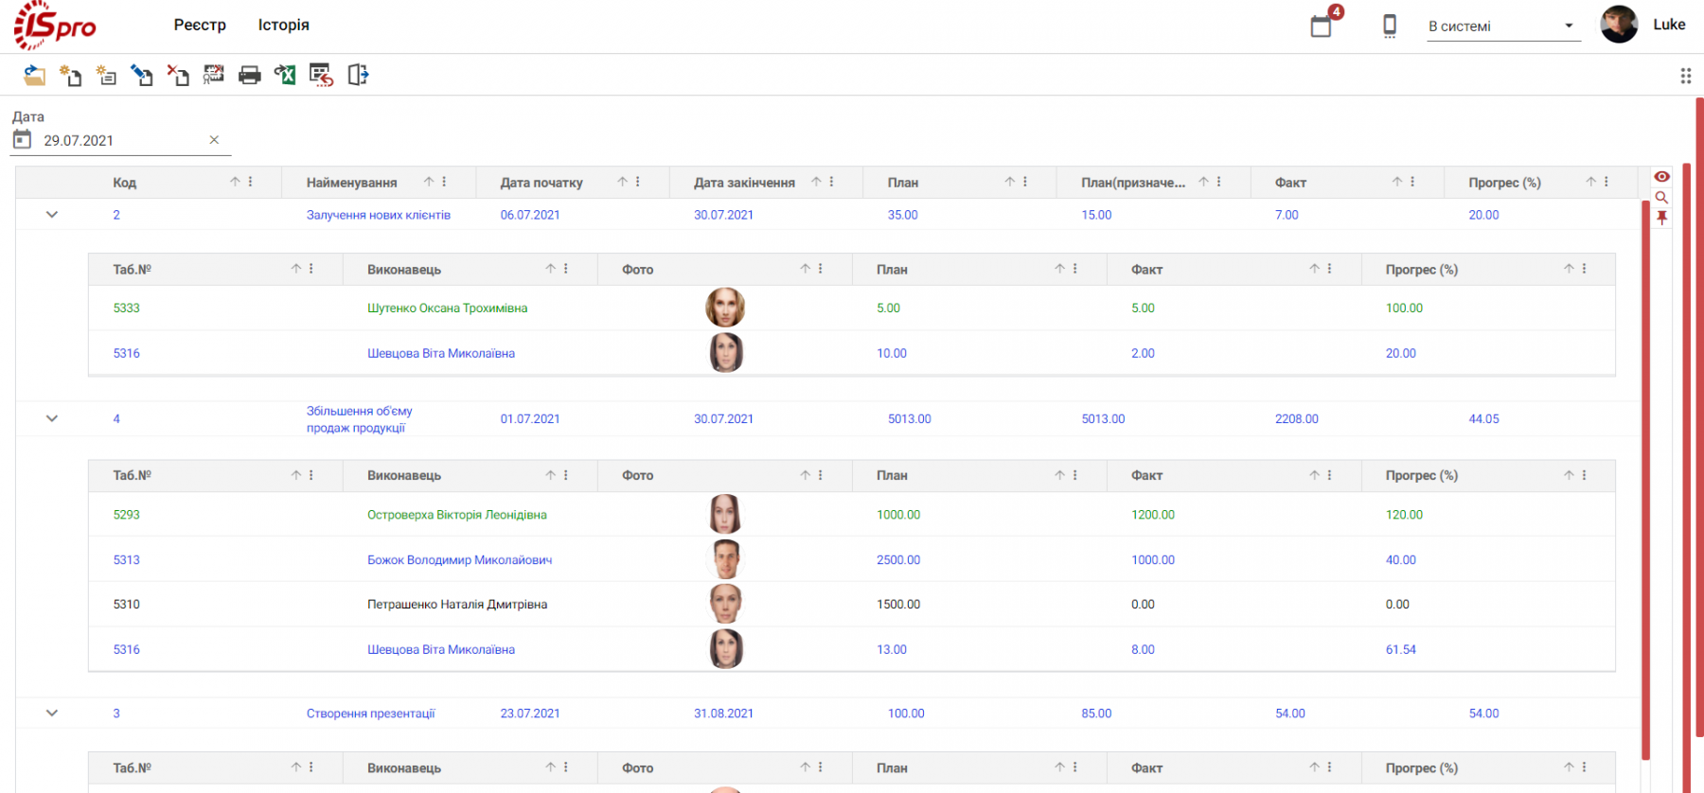Click progress value 61.54
Viewport: 1704px width, 793px height.
tap(1400, 649)
